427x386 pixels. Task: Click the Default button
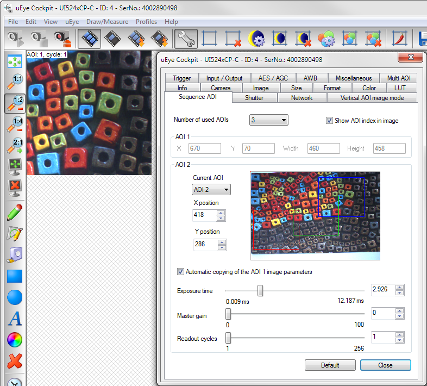(x=330, y=365)
